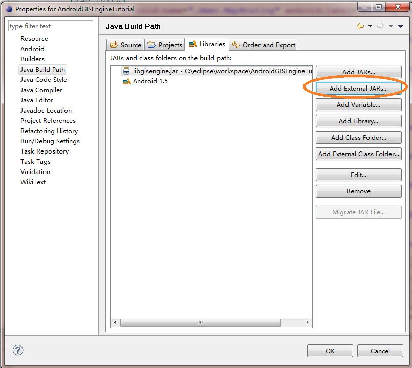Select WikiText in the tree
The image size is (412, 368).
pos(33,182)
